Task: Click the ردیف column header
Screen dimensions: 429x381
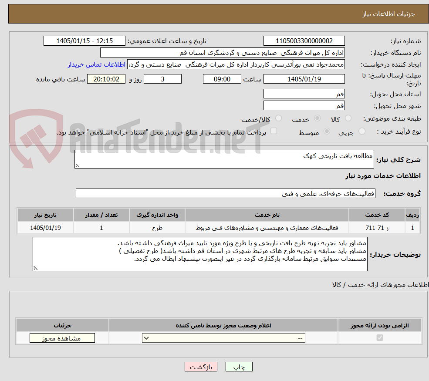Action: (x=412, y=215)
